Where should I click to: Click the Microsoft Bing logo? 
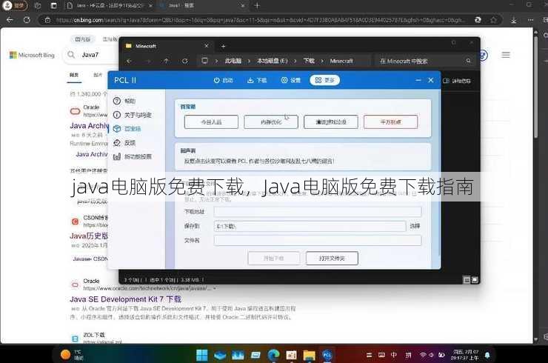[32, 55]
